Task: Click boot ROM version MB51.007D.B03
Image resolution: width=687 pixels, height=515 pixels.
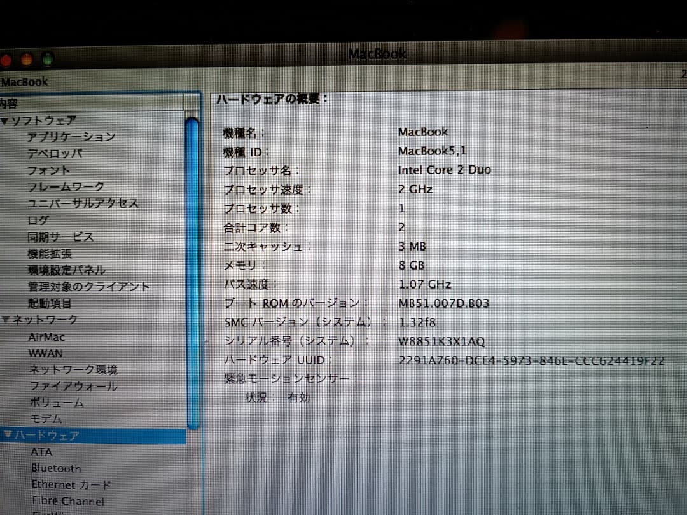Action: (x=443, y=303)
